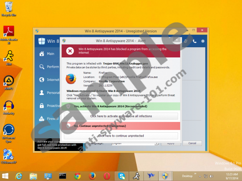Open Internet Explorer from taskbar

click(19, 176)
